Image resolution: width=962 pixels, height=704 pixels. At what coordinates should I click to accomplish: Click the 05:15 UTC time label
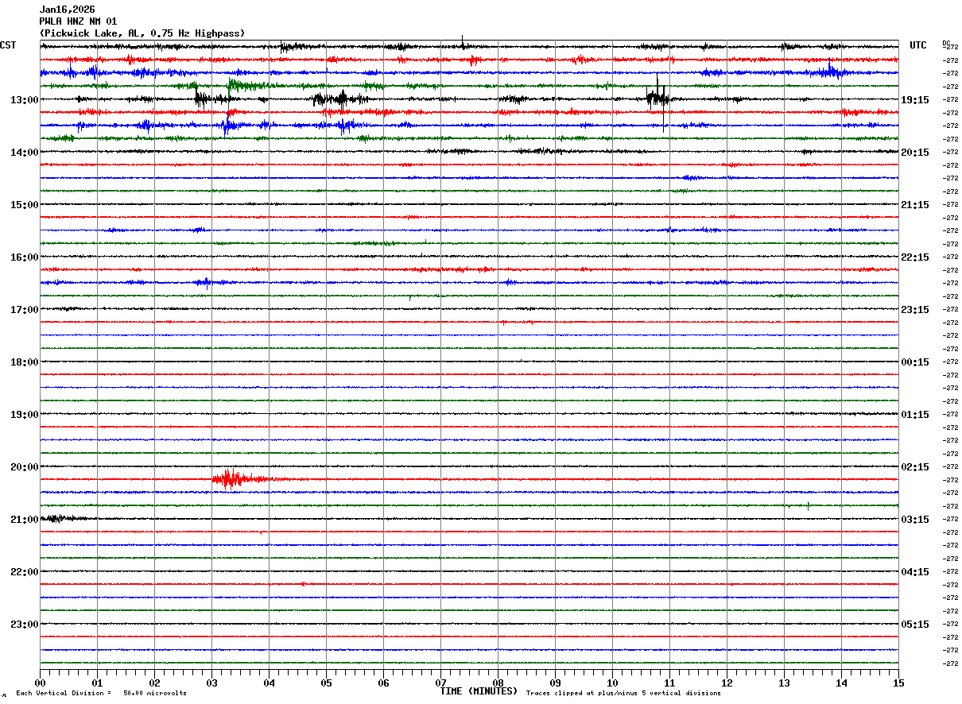[915, 625]
